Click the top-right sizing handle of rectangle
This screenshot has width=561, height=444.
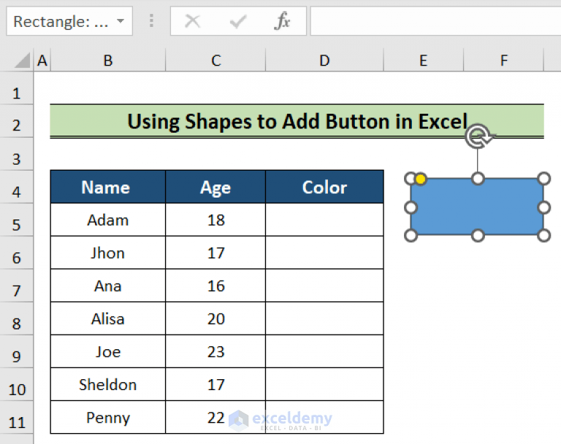(x=543, y=178)
